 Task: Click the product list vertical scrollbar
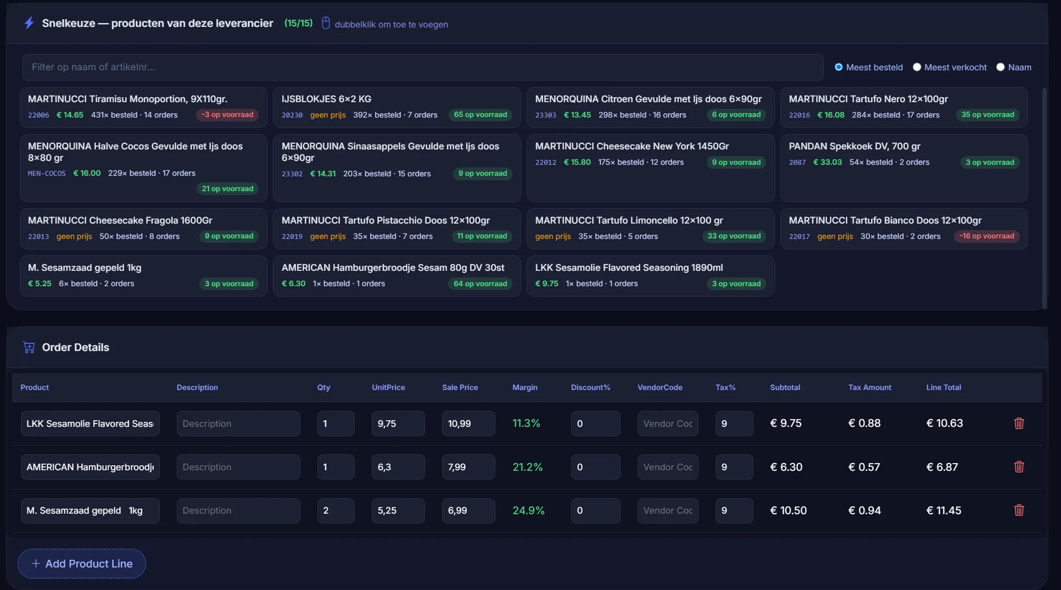coord(1044,198)
